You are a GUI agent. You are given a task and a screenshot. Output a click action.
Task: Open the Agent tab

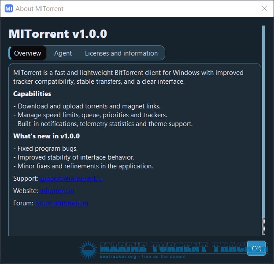point(63,53)
